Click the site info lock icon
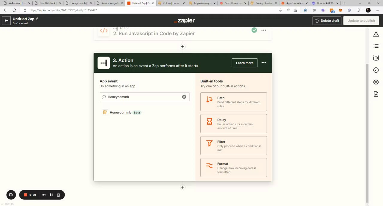383x206 pixels. point(25,10)
